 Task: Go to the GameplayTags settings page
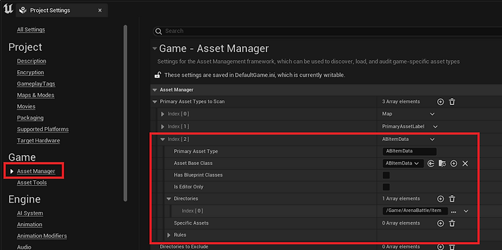point(36,84)
